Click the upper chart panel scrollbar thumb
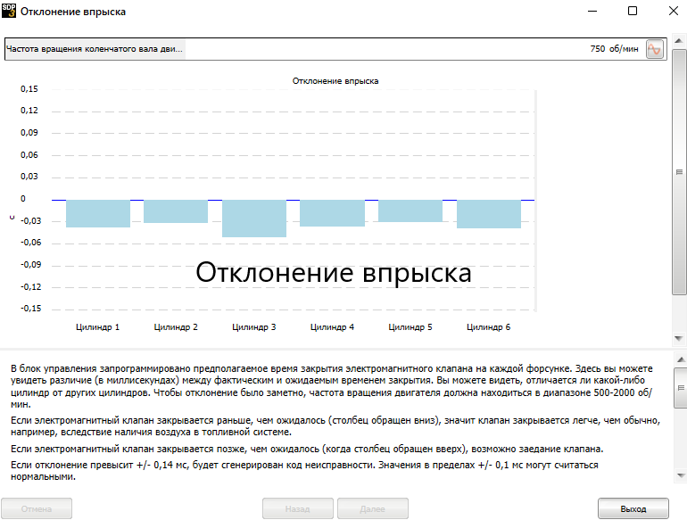The width and height of the screenshot is (687, 520). pyautogui.click(x=679, y=172)
